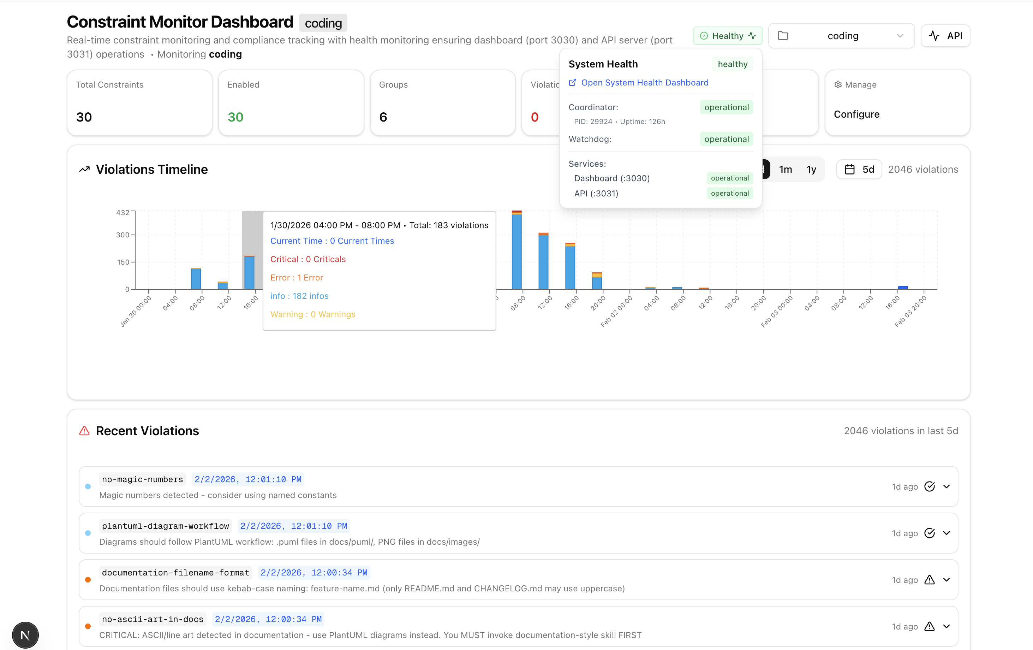Click the API button
The image size is (1033, 650).
click(945, 36)
